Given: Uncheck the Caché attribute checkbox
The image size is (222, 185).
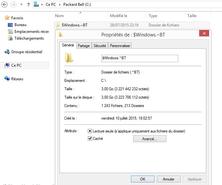Looking at the screenshot, I should (90, 139).
